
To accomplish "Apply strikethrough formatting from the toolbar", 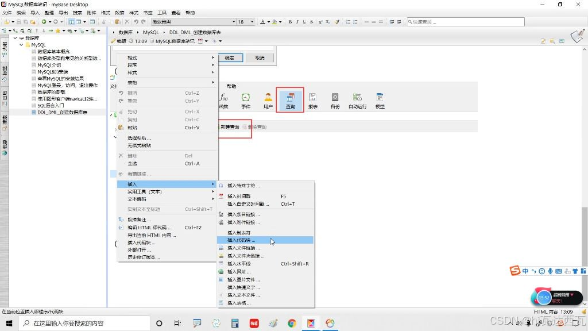I will point(311,22).
